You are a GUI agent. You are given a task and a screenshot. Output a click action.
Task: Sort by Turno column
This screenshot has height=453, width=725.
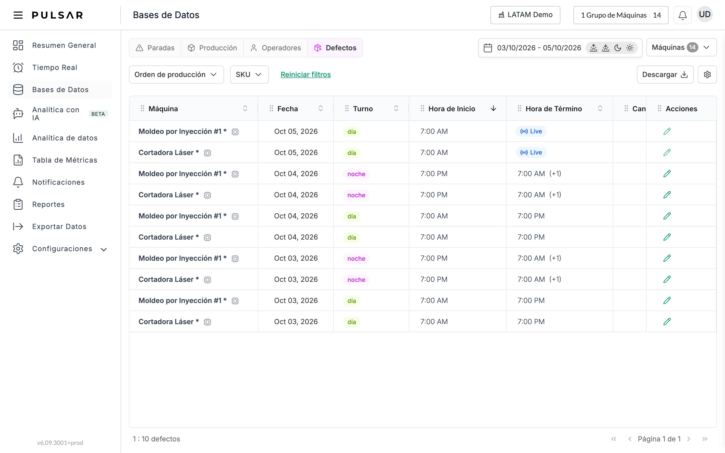[396, 108]
